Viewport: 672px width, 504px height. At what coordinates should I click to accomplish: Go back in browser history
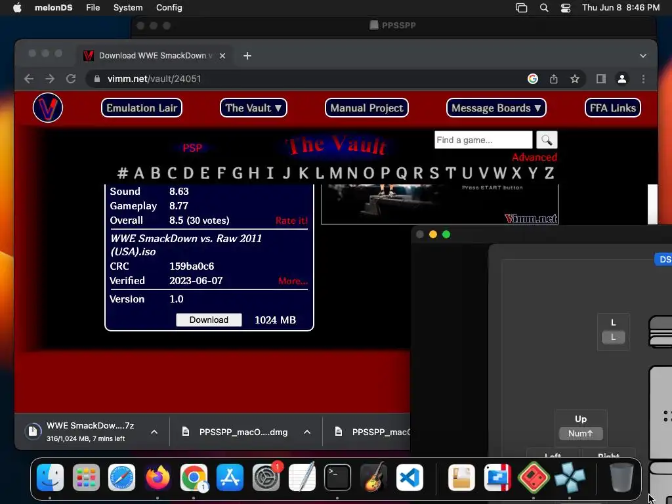click(x=29, y=79)
